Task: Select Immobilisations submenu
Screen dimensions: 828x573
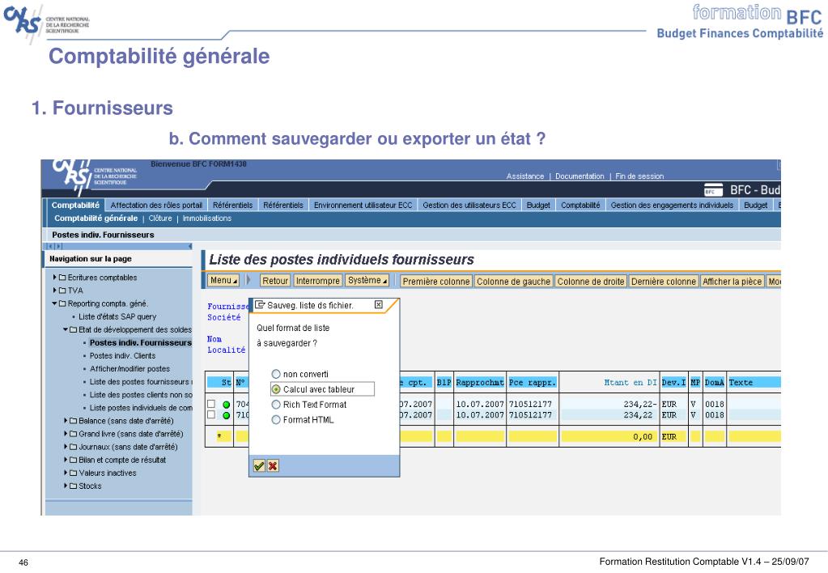Action: (x=207, y=218)
